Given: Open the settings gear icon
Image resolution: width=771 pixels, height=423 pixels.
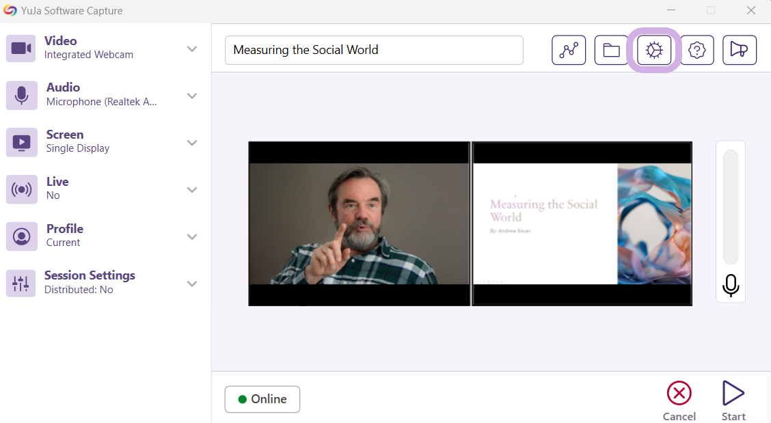Looking at the screenshot, I should coord(654,50).
